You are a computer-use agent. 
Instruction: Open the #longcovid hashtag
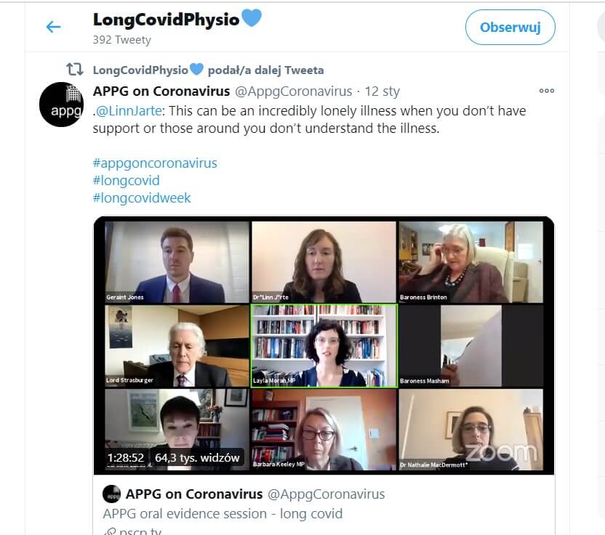point(127,180)
